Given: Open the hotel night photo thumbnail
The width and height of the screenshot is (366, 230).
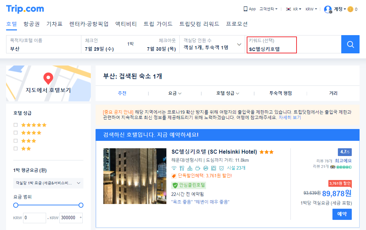Looking at the screenshot, I should (135, 176).
